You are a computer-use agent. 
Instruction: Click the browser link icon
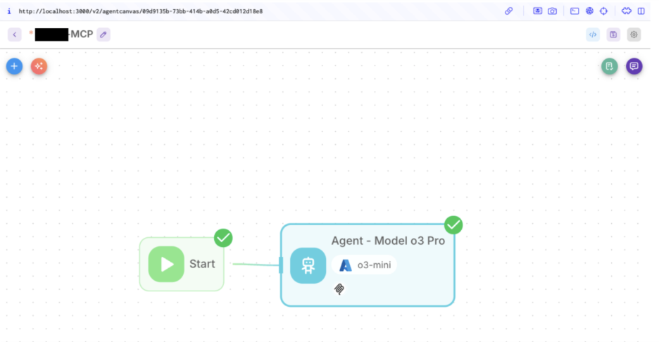(x=508, y=11)
